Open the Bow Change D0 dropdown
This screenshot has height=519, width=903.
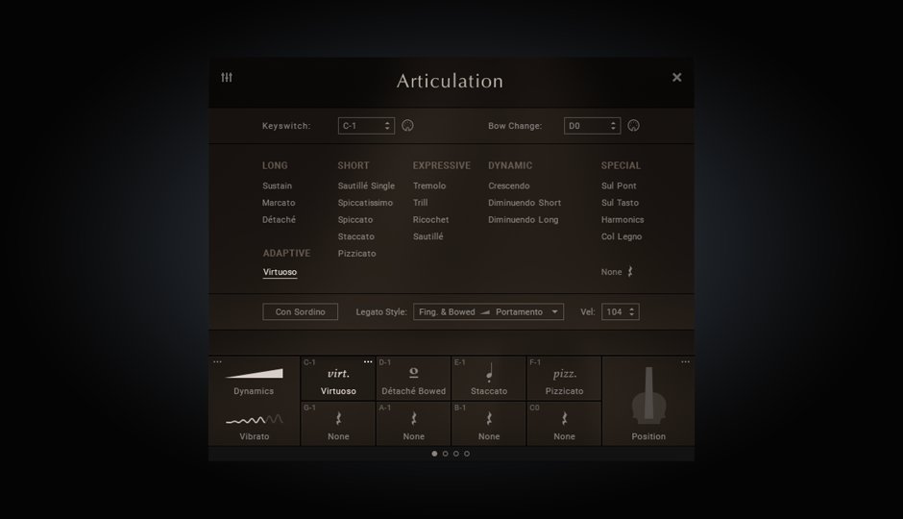tap(592, 126)
